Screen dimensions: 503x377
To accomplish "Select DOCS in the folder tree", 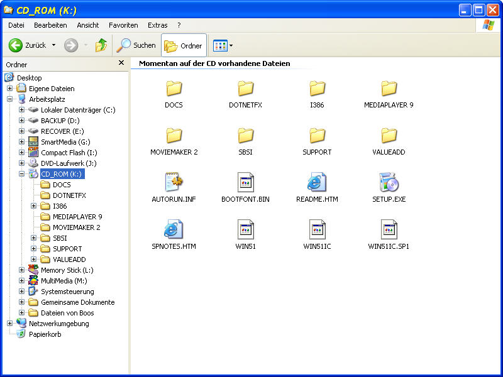I will [x=62, y=185].
